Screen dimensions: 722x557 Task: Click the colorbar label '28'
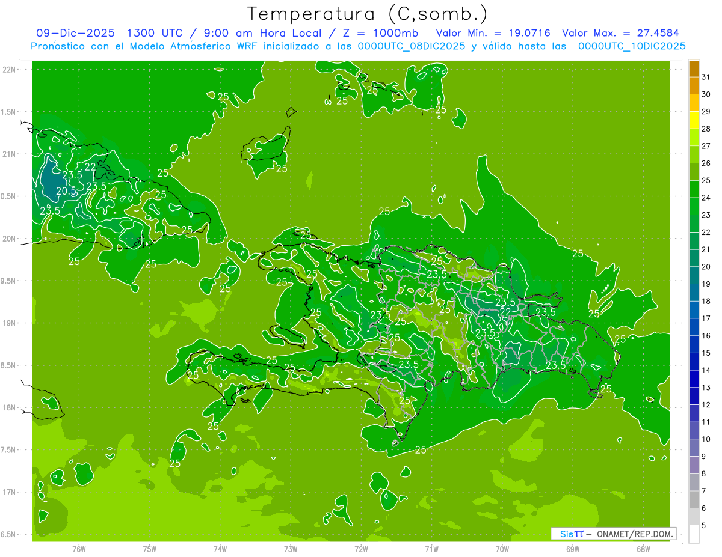(706, 129)
